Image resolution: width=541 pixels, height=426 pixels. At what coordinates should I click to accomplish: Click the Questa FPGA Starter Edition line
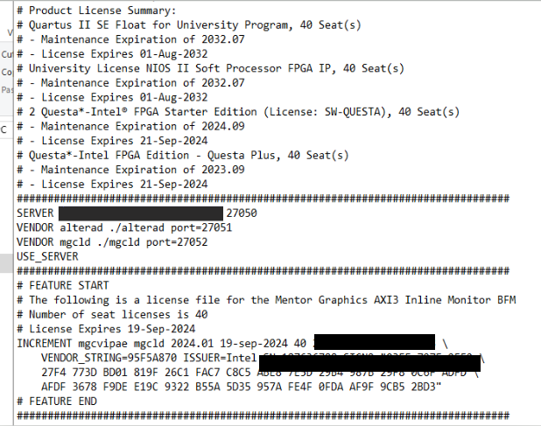coord(236,112)
